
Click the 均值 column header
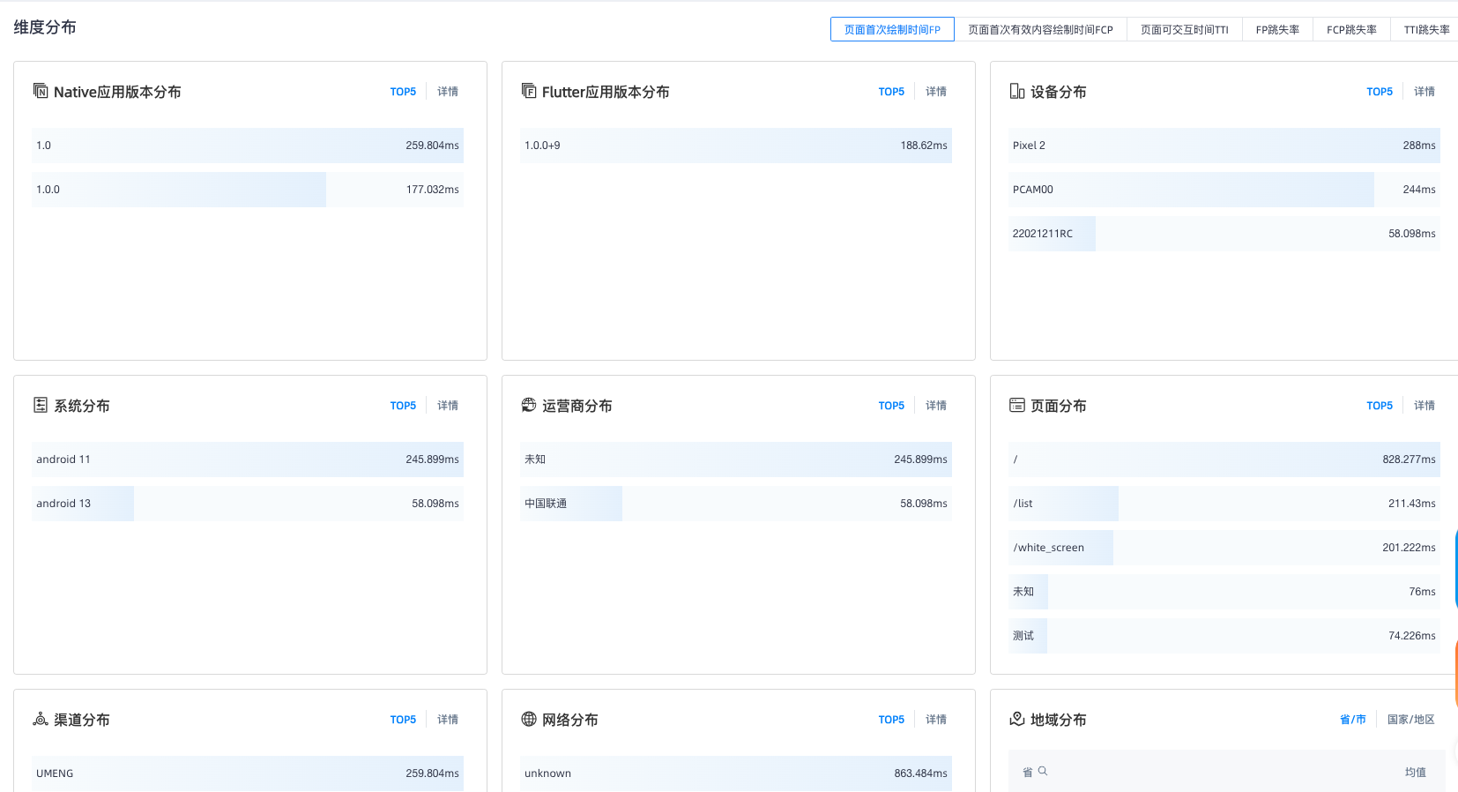[x=1415, y=772]
